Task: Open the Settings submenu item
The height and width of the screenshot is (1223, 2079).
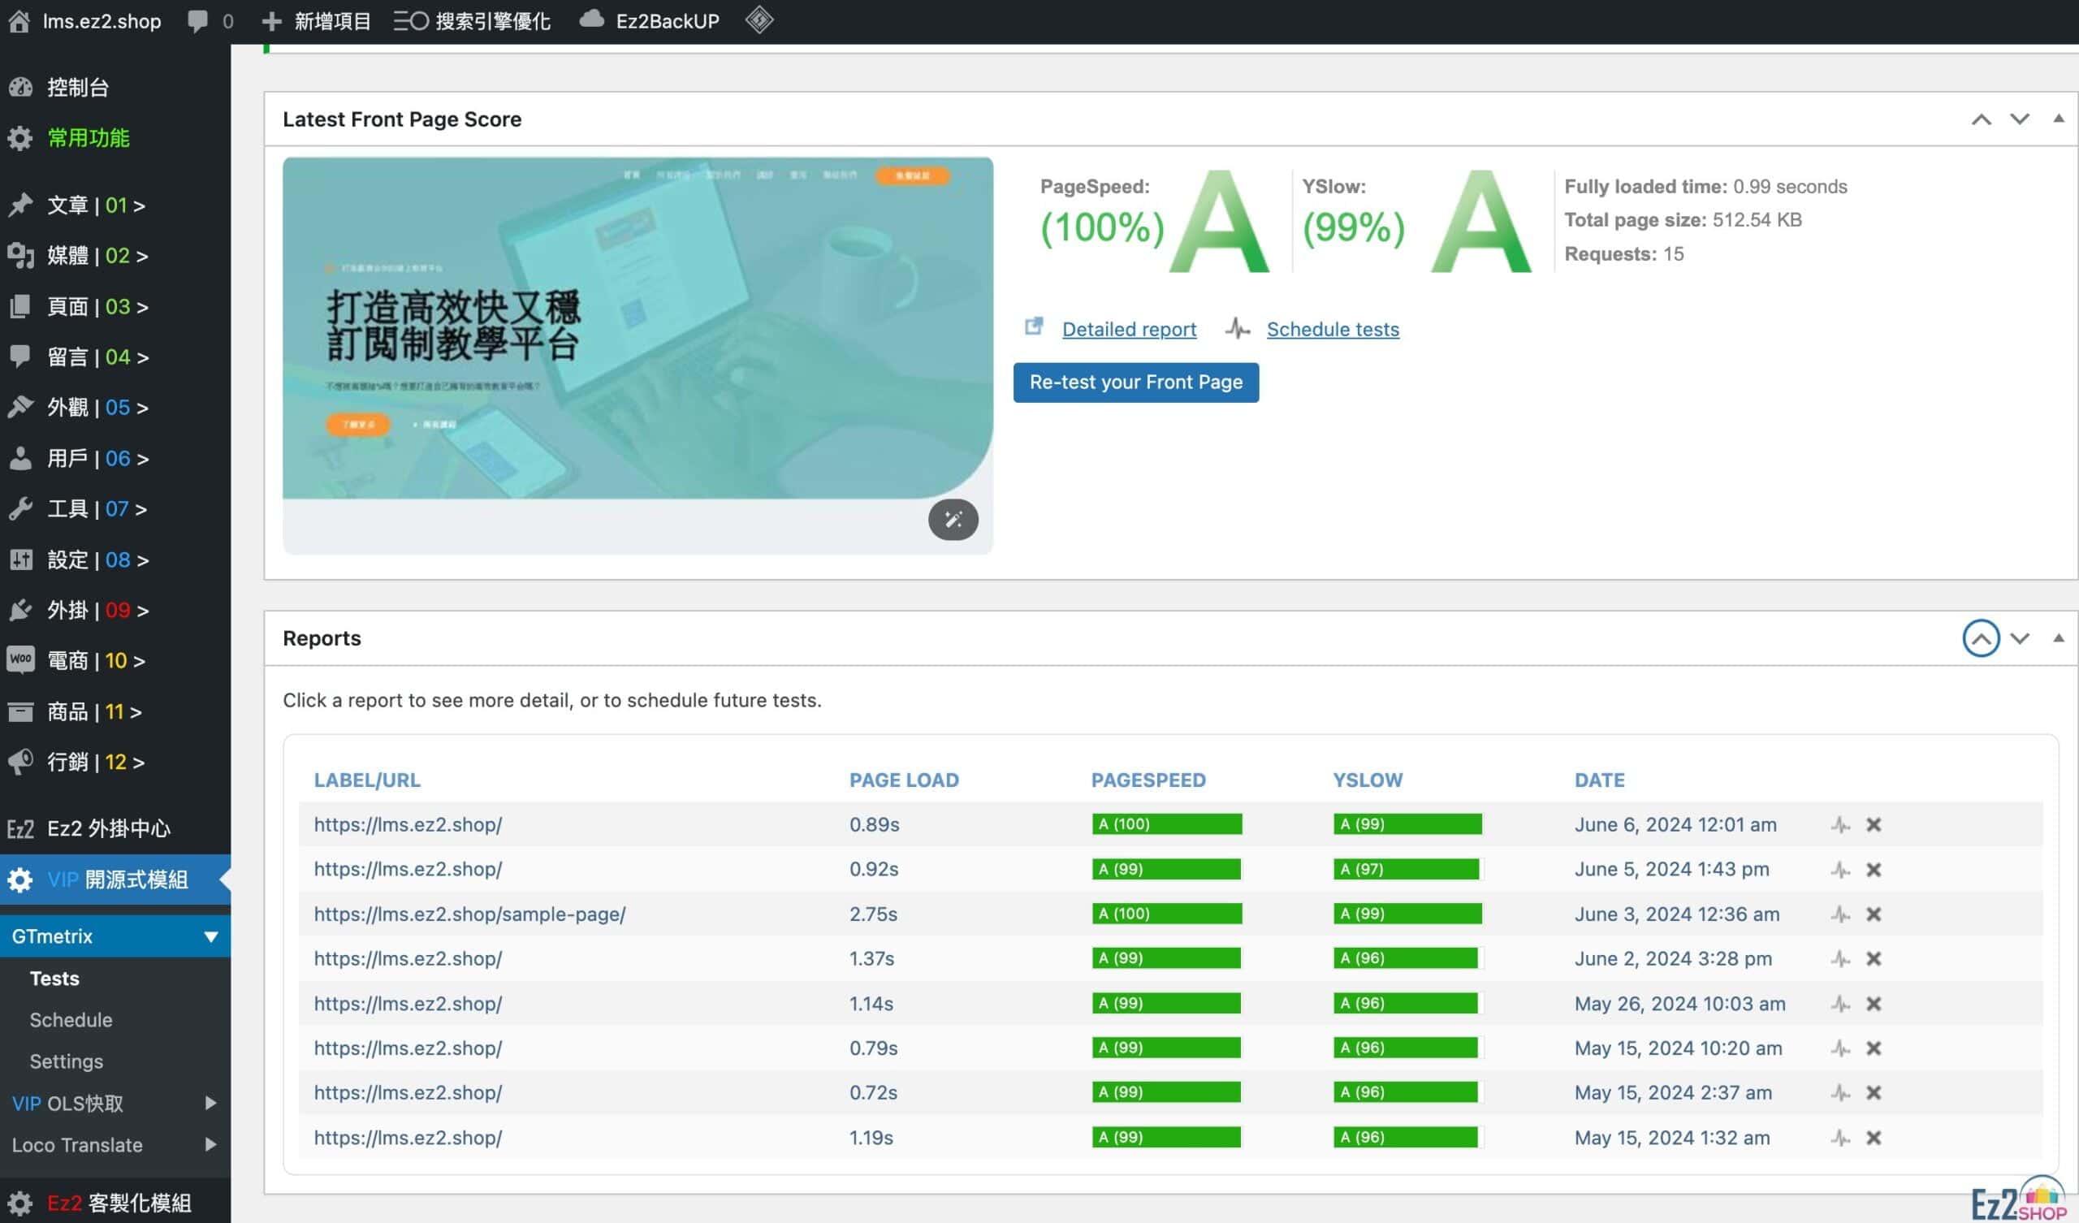Action: coord(66,1061)
